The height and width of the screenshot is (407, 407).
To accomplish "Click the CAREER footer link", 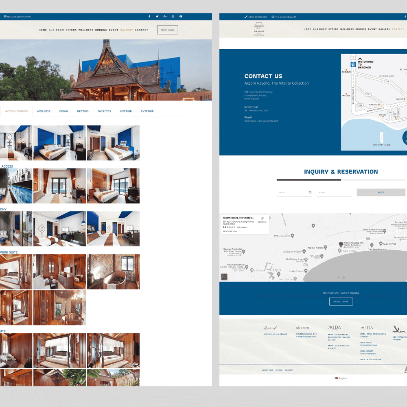I will point(279,370).
